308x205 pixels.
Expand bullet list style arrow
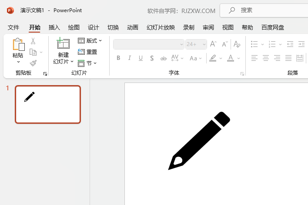click(x=262, y=44)
